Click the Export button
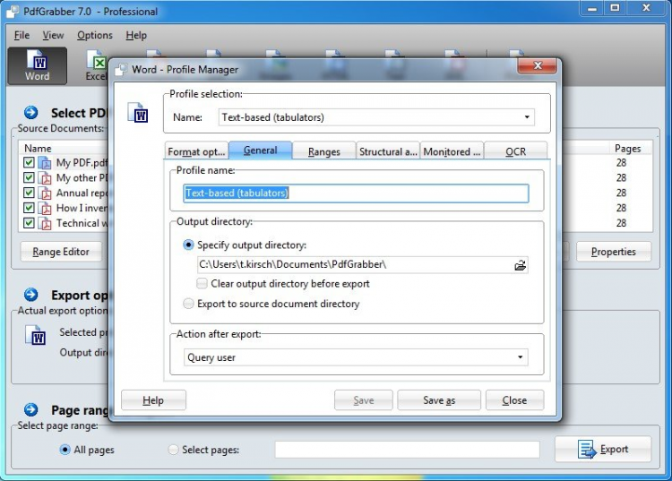 point(603,450)
